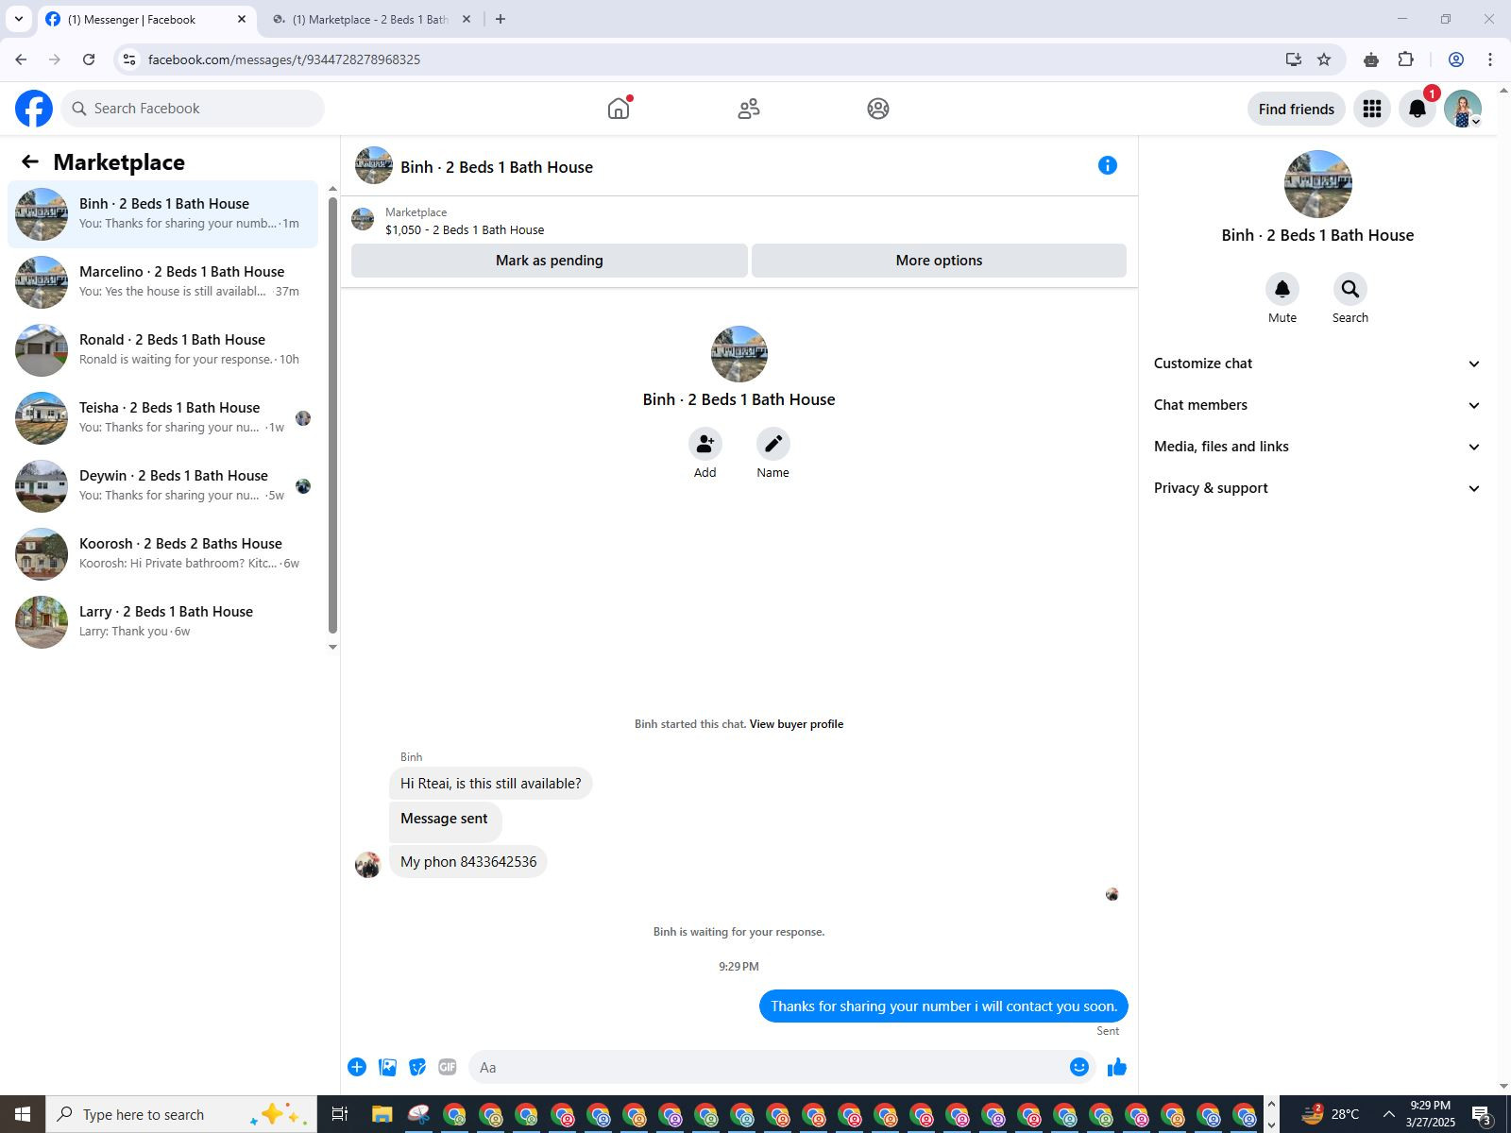The height and width of the screenshot is (1133, 1511).
Task: Expand the Customize chat section
Action: pos(1317,364)
